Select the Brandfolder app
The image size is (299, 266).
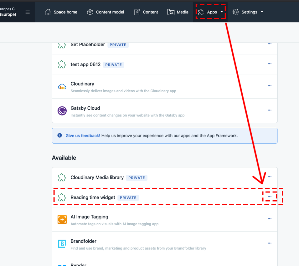[x=83, y=241]
